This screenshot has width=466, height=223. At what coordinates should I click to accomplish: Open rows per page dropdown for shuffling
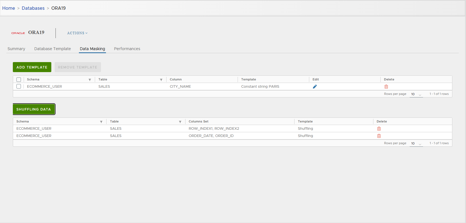pyautogui.click(x=416, y=144)
